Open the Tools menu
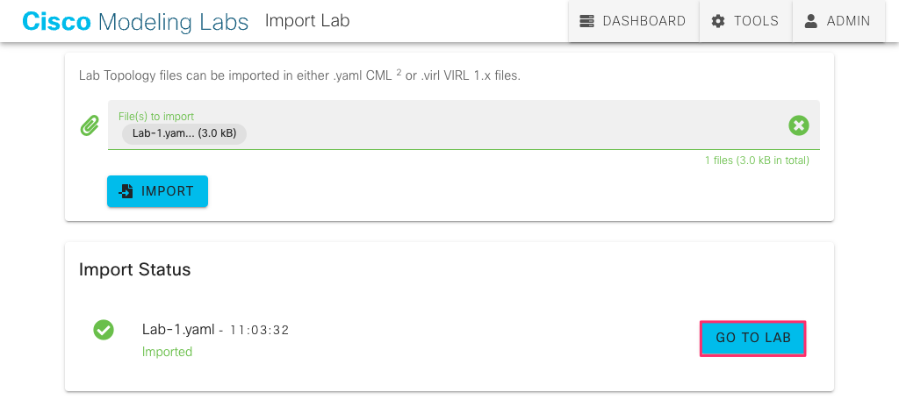This screenshot has height=400, width=899. (745, 21)
